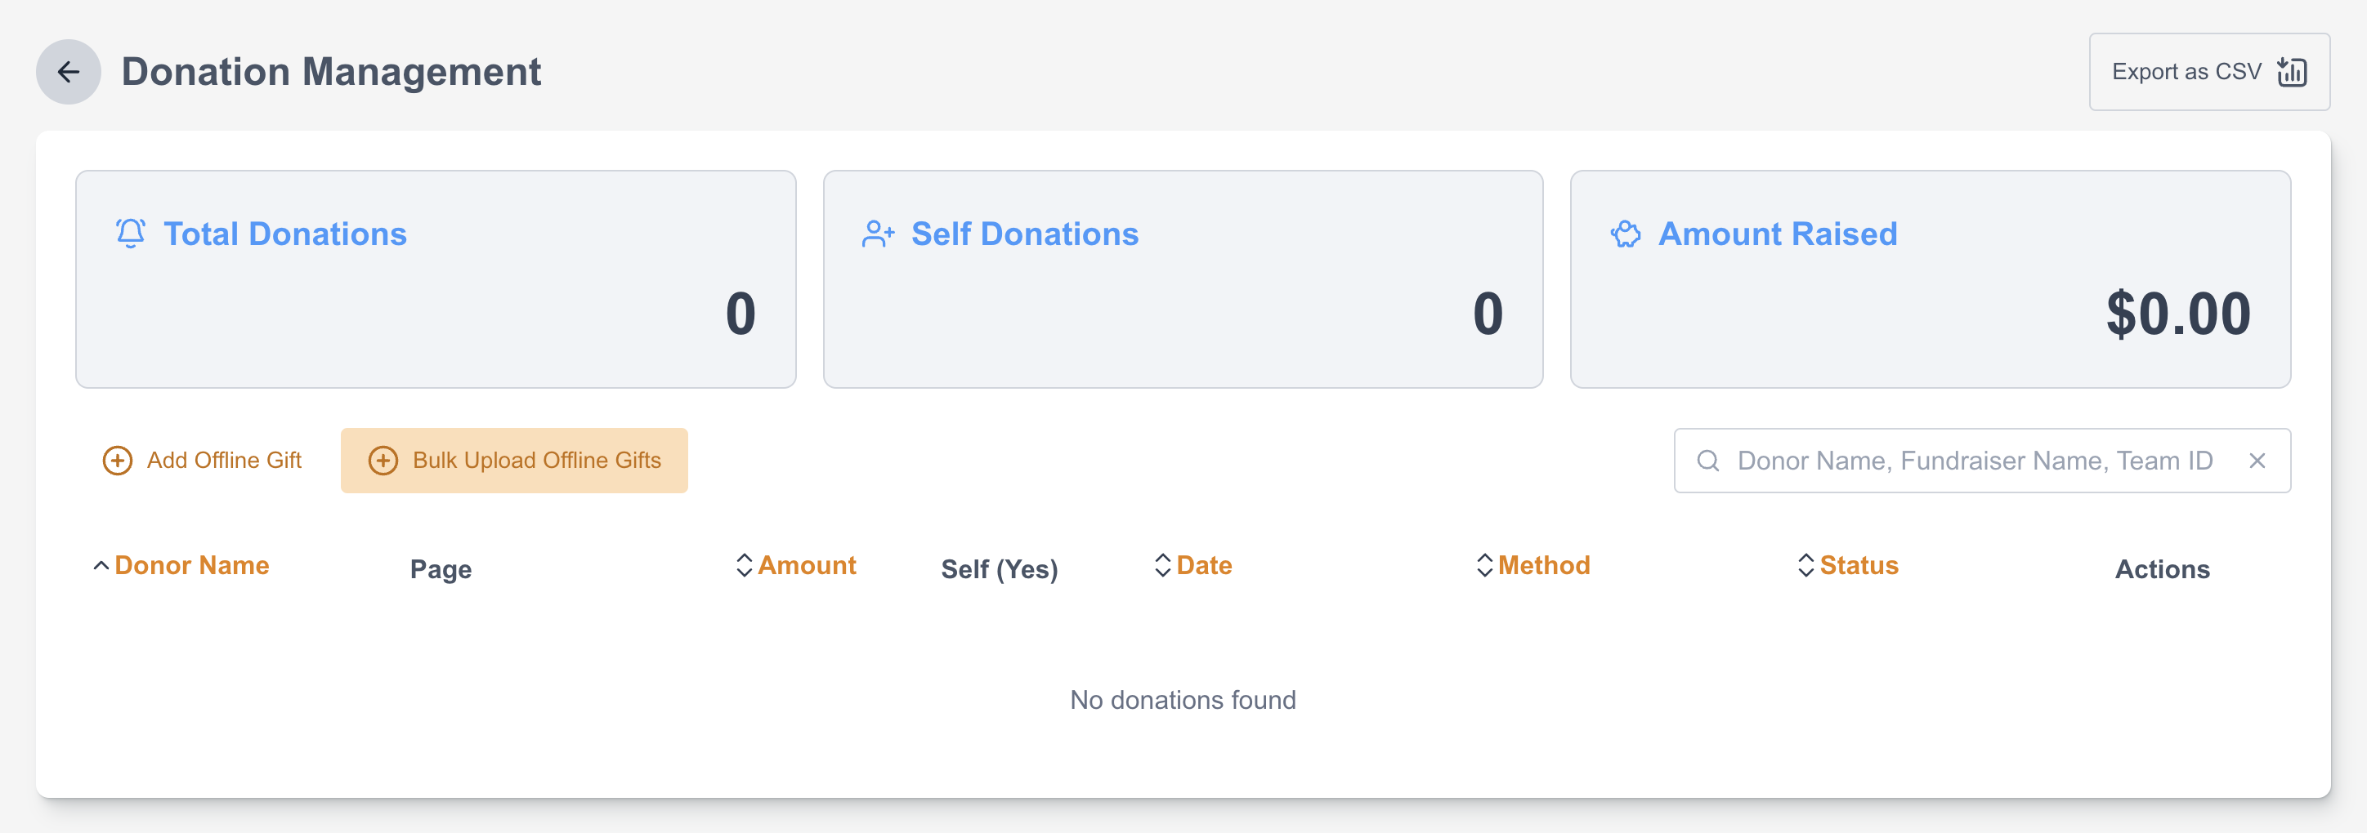Click the bell icon beside Total Donations

(x=131, y=234)
